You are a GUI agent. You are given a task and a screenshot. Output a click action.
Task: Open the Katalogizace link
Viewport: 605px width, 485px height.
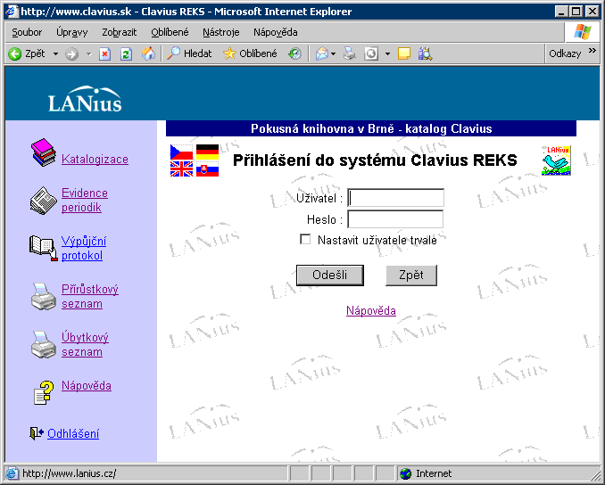click(x=95, y=160)
